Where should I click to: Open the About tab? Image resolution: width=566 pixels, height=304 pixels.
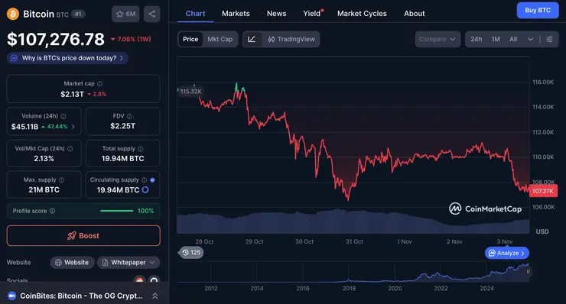tap(415, 14)
